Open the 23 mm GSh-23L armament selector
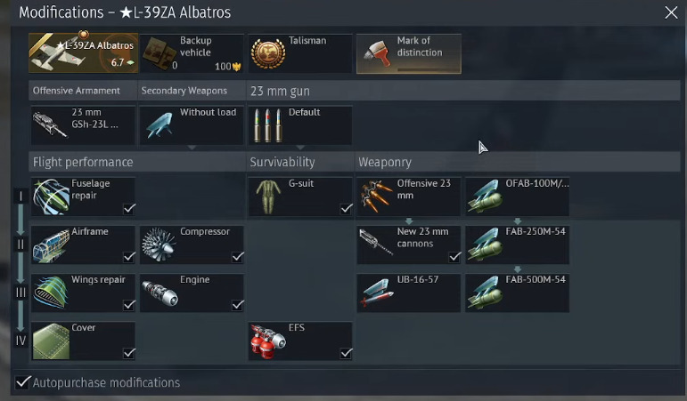687x401 pixels. pos(83,125)
